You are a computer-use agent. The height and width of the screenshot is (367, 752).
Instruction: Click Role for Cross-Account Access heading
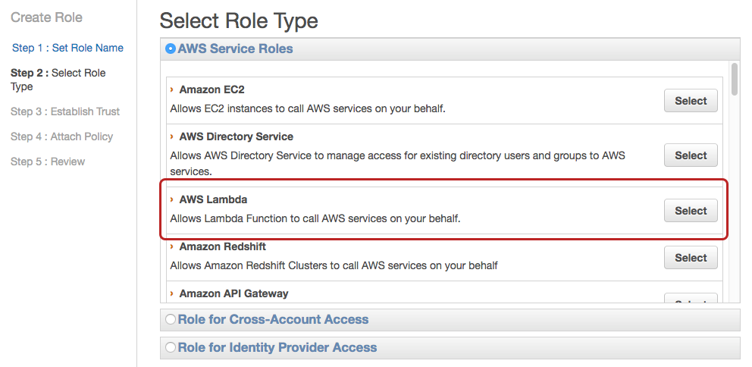coord(273,319)
